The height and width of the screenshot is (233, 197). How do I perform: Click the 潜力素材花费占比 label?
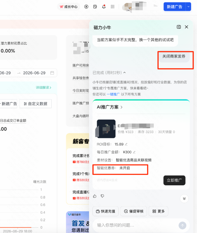click(14, 43)
